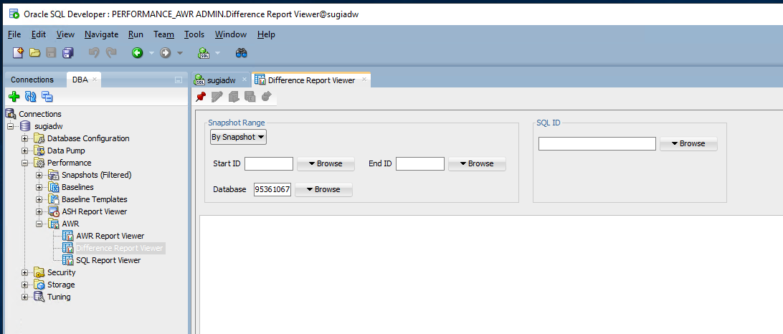Open the Edit menu
Viewport: 783px width, 334px height.
coord(39,34)
